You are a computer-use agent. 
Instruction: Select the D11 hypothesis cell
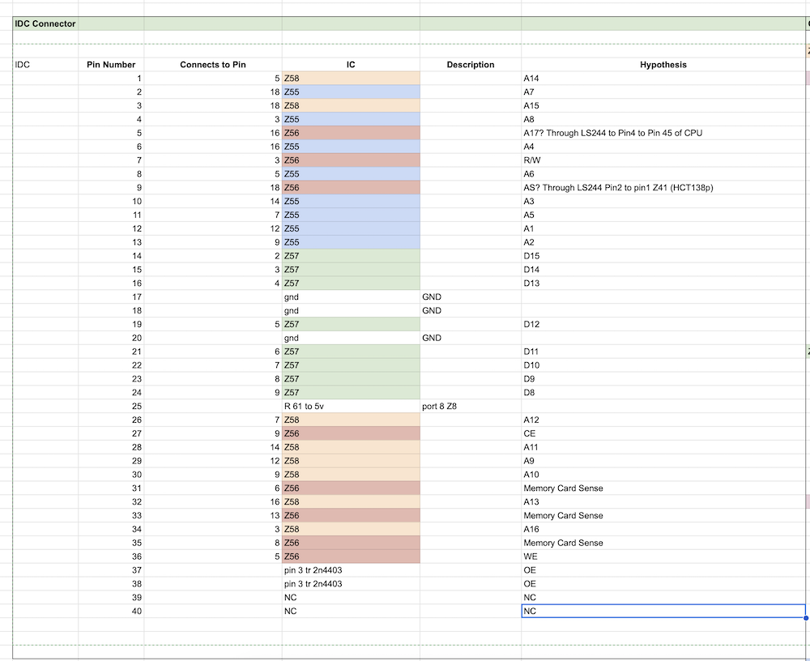[x=663, y=352]
